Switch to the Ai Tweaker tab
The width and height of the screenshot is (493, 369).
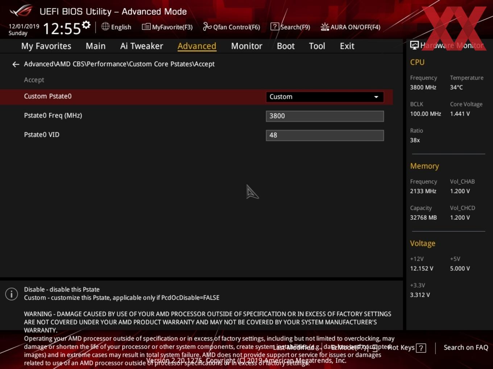[142, 46]
